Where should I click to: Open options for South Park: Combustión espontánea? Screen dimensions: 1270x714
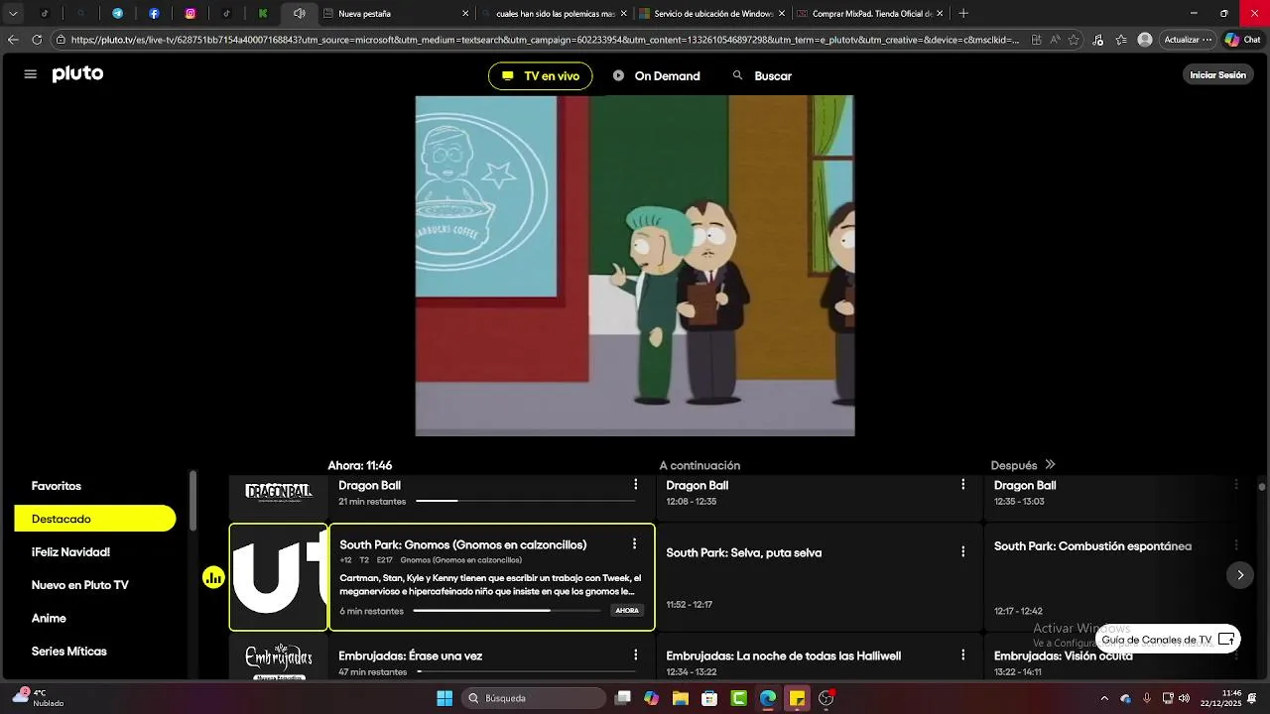click(1236, 545)
